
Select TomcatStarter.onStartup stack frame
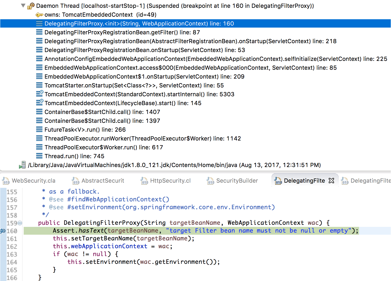coord(134,85)
